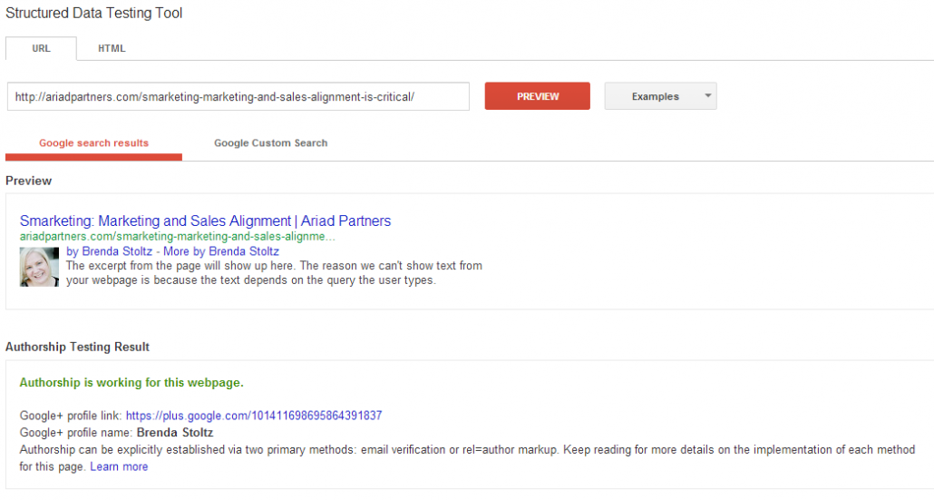This screenshot has height=500, width=934.
Task: Click the excerpt text in the preview result
Action: [x=274, y=273]
